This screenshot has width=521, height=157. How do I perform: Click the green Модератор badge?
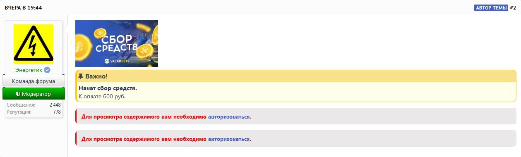point(34,94)
